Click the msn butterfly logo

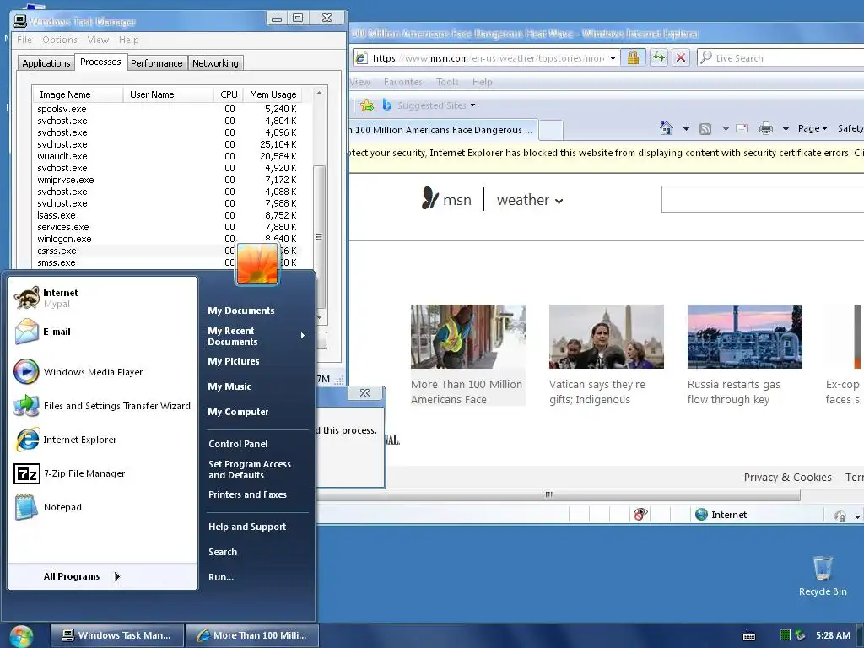point(429,198)
